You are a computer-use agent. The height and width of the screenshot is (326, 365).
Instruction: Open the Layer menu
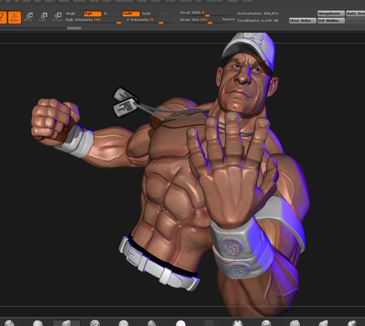(26, 1)
